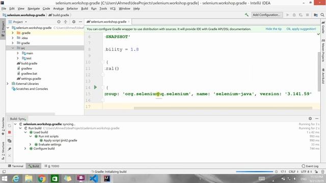Collapse Run init scripts node
This screenshot has height=183, width=326.
(x=31, y=136)
